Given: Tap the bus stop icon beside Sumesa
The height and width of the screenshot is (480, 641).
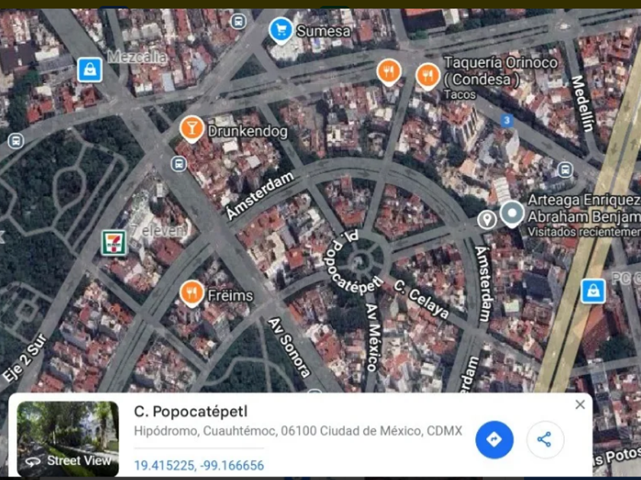Looking at the screenshot, I should click(238, 21).
